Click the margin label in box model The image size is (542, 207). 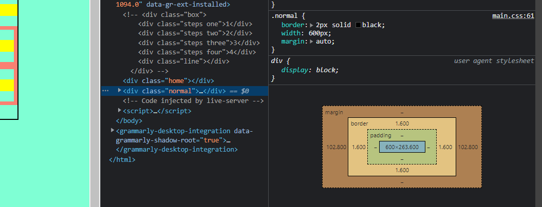(334, 113)
